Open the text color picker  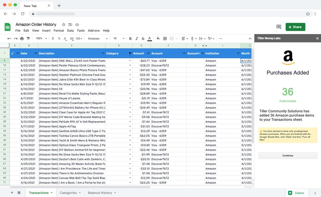pyautogui.click(x=150, y=39)
